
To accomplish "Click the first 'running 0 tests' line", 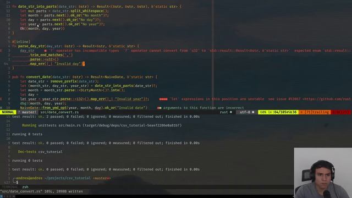I will click(x=27, y=134).
